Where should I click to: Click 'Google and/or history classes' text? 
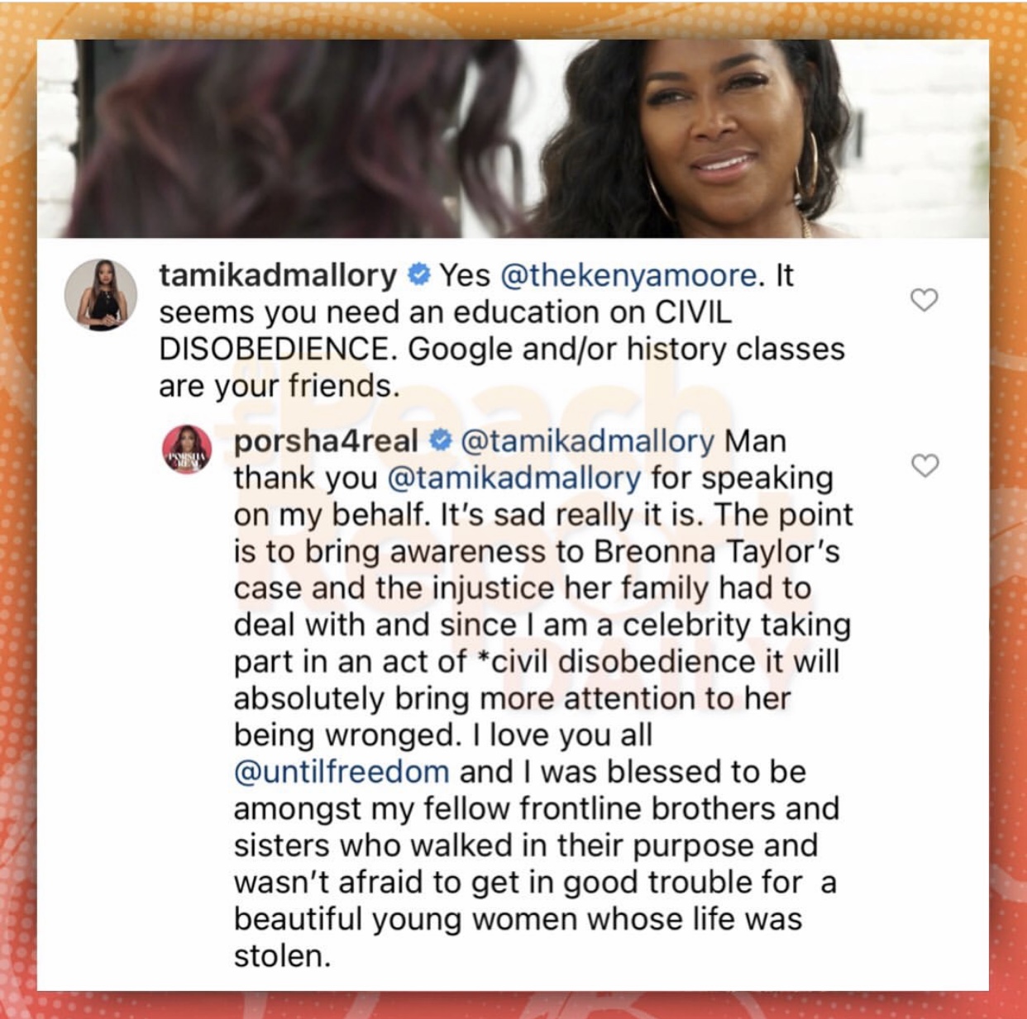(627, 350)
